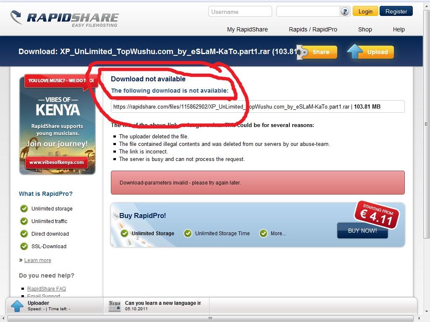Click 'The uploader deleted the file.' text

[x=154, y=136]
